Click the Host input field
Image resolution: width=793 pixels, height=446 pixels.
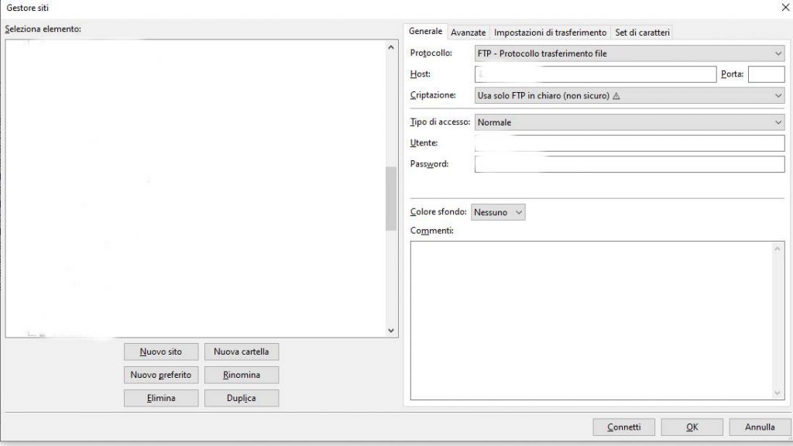click(x=595, y=74)
